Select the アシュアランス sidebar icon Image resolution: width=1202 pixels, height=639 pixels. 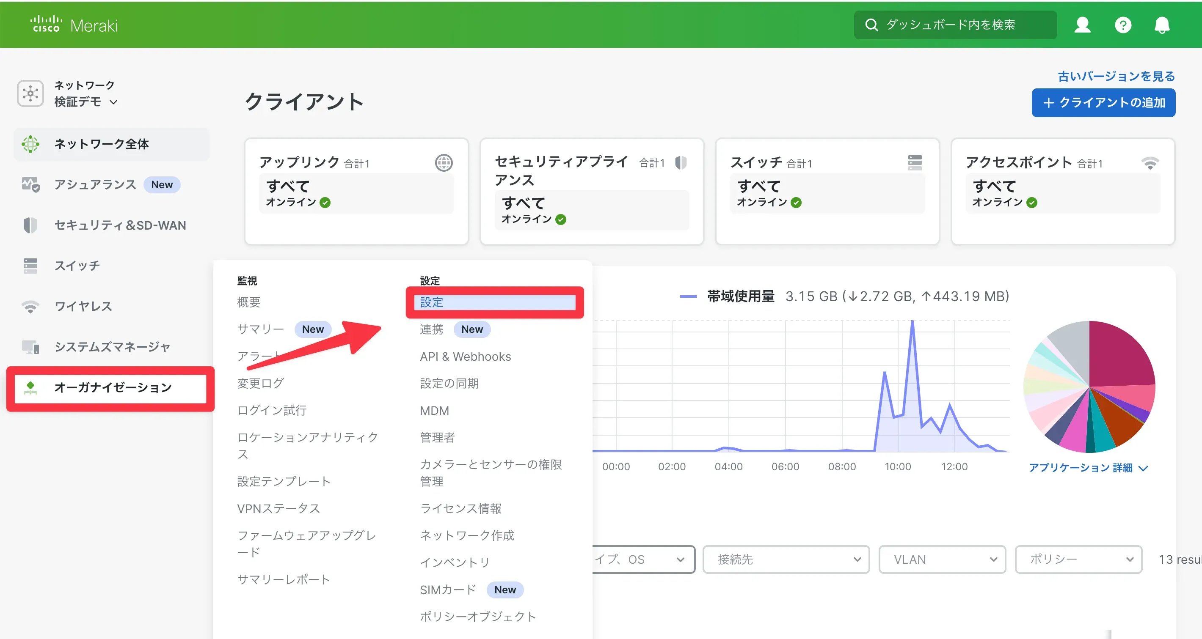click(30, 184)
